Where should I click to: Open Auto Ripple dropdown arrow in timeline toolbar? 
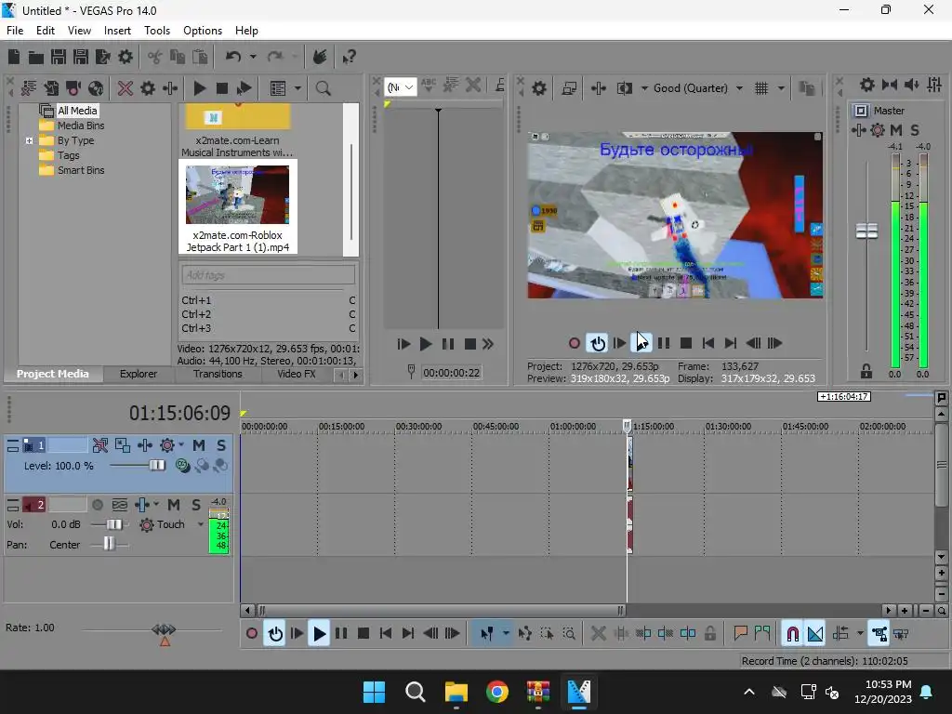point(860,634)
